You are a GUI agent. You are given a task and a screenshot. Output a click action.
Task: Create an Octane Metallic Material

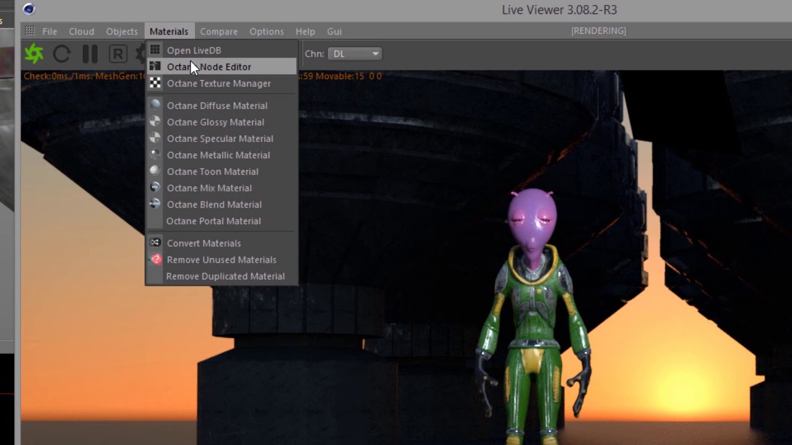tap(222, 155)
